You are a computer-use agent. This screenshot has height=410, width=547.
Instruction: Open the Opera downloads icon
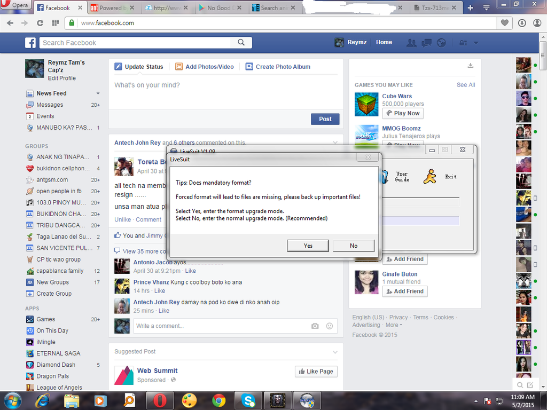coord(522,23)
